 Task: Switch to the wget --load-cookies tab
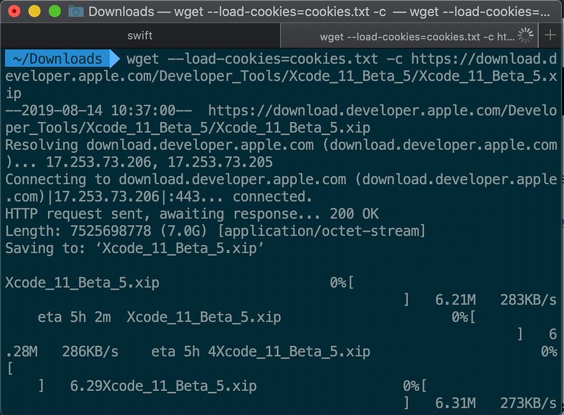[409, 36]
